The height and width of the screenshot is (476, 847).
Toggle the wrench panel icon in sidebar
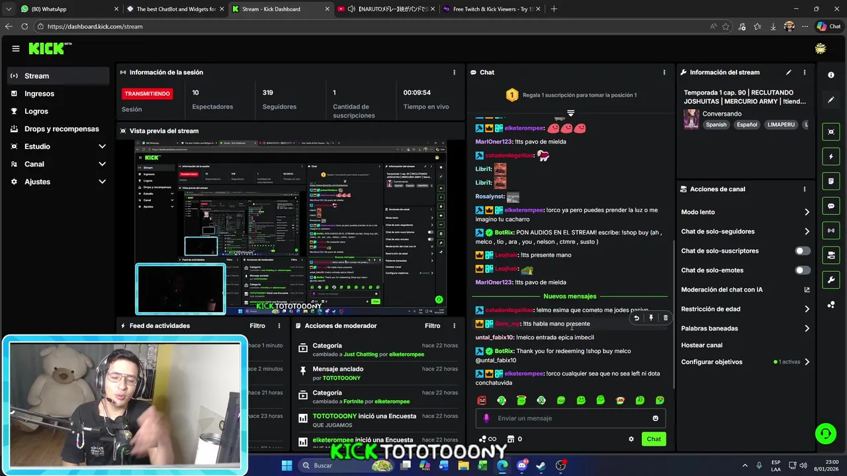(831, 280)
